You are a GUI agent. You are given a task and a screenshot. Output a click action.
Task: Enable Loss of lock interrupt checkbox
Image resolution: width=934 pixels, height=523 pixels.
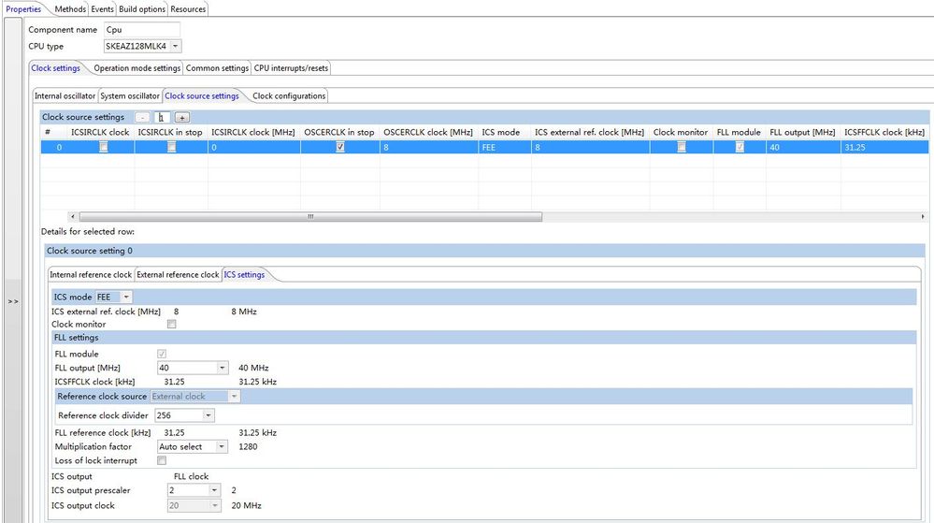coord(162,460)
